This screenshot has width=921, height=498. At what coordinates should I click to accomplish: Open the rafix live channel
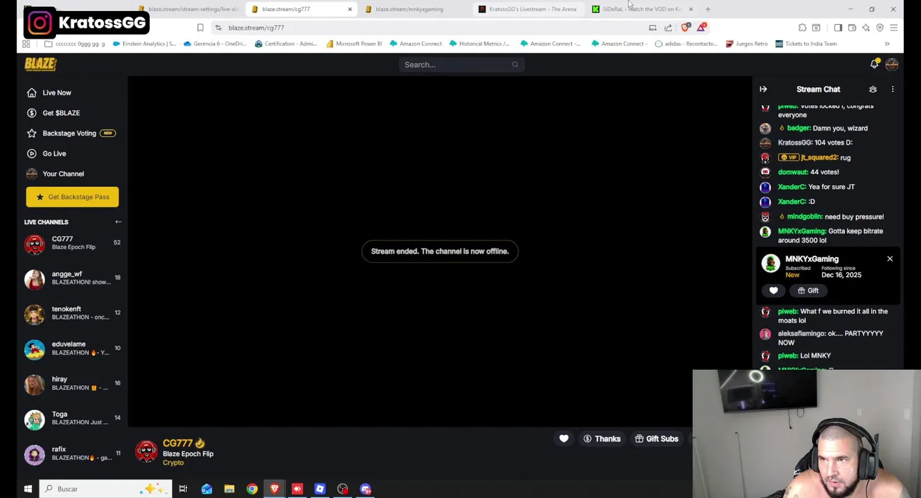tap(72, 454)
